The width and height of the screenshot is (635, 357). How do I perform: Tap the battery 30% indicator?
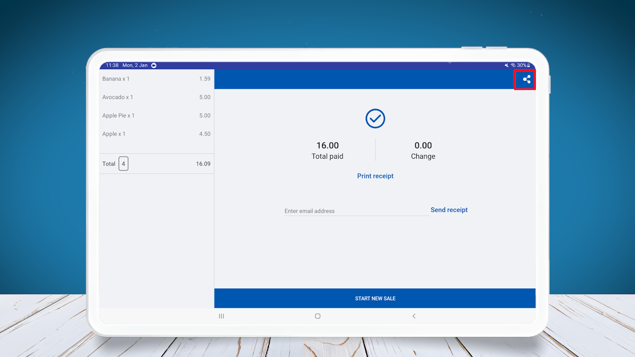point(524,65)
